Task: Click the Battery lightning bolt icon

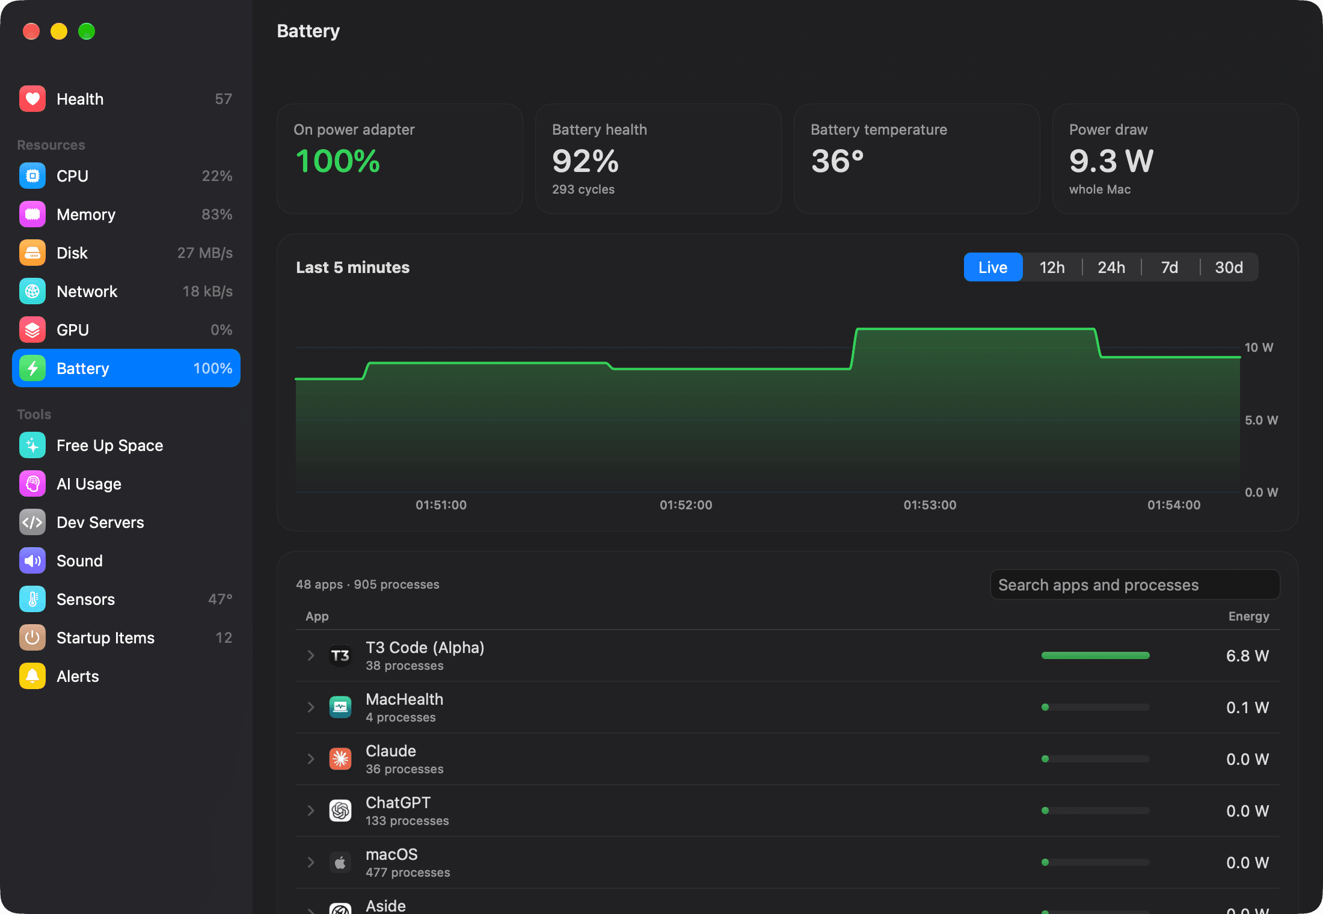Action: tap(32, 368)
